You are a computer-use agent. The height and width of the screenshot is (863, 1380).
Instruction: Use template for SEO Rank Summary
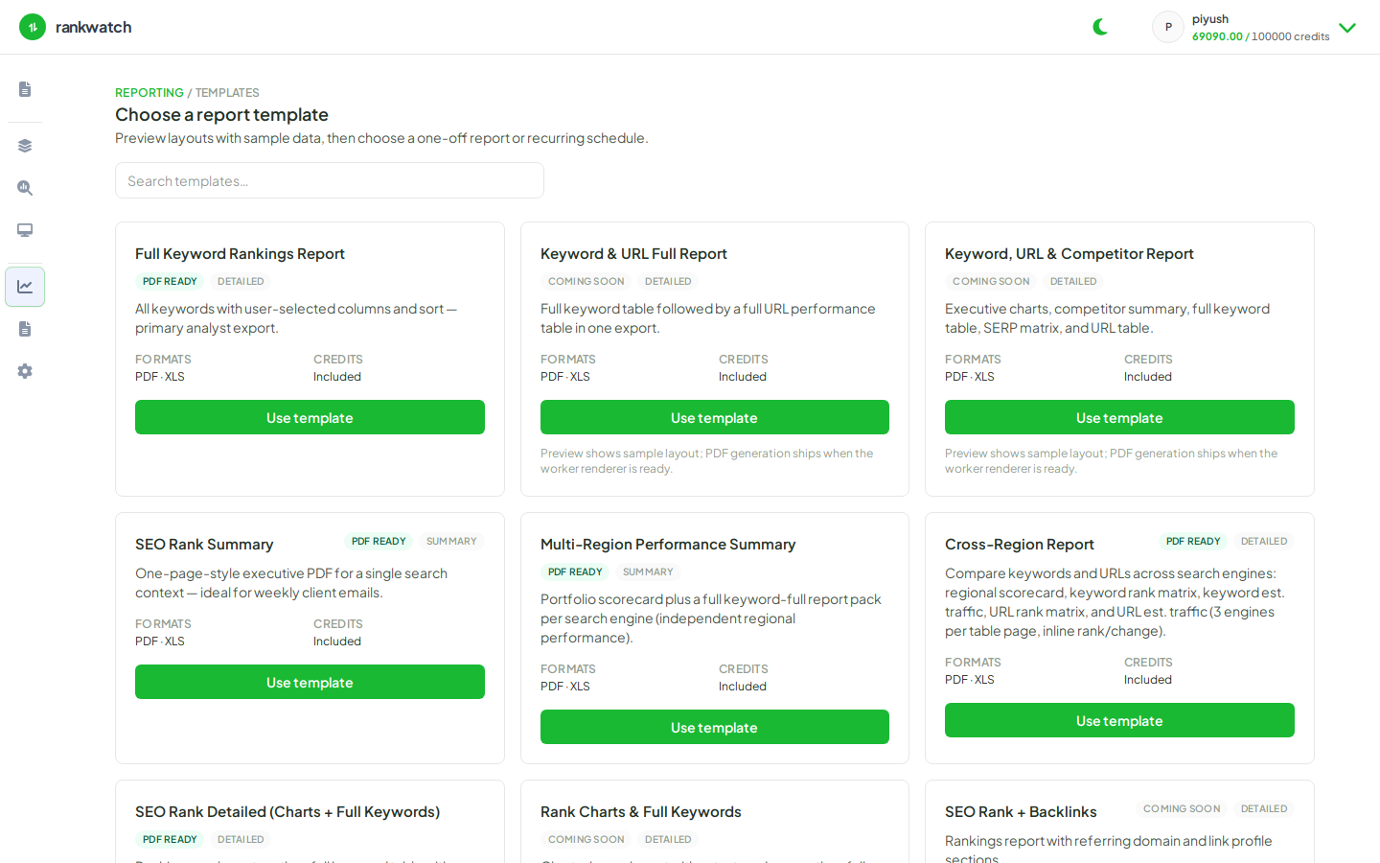(x=310, y=682)
